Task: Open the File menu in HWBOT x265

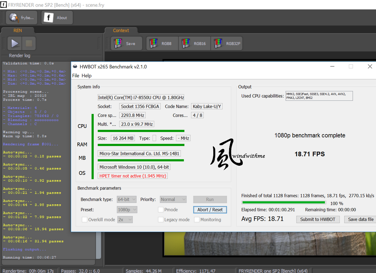Action: (x=76, y=76)
